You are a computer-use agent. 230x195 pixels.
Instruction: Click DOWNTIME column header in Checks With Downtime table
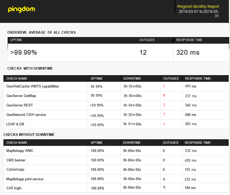click(x=132, y=79)
